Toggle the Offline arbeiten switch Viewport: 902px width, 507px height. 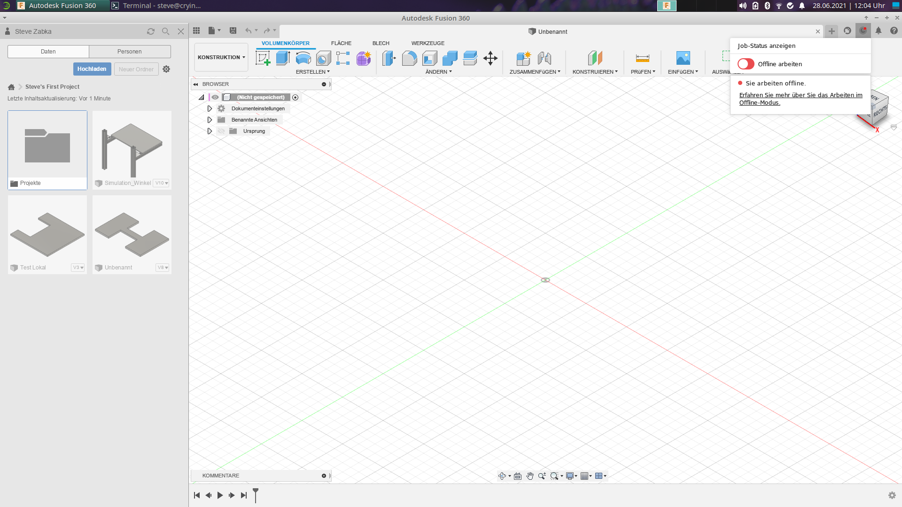point(746,64)
